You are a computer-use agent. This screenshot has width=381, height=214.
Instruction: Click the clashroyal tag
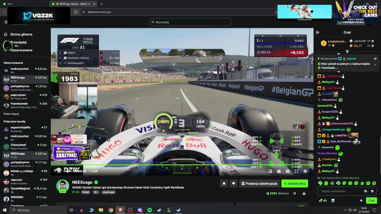109,192
